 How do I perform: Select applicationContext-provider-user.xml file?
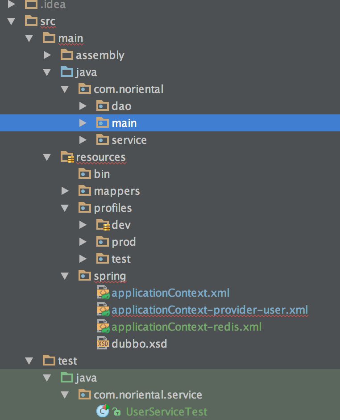pyautogui.click(x=209, y=310)
